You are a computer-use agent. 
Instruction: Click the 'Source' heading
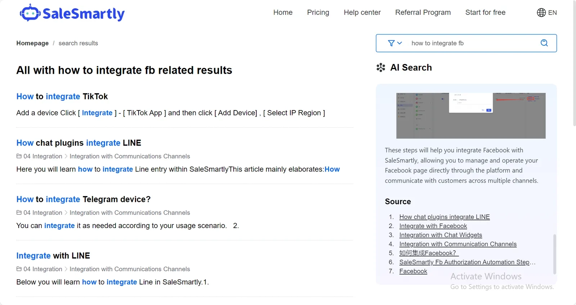[x=398, y=201]
